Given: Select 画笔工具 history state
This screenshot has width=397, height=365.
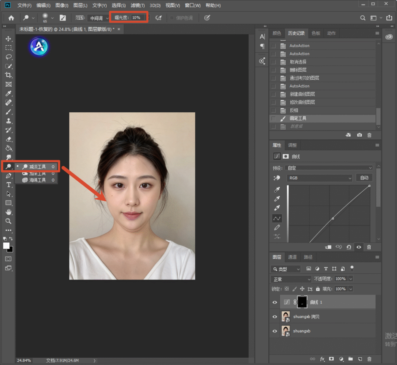Looking at the screenshot, I should [322, 118].
